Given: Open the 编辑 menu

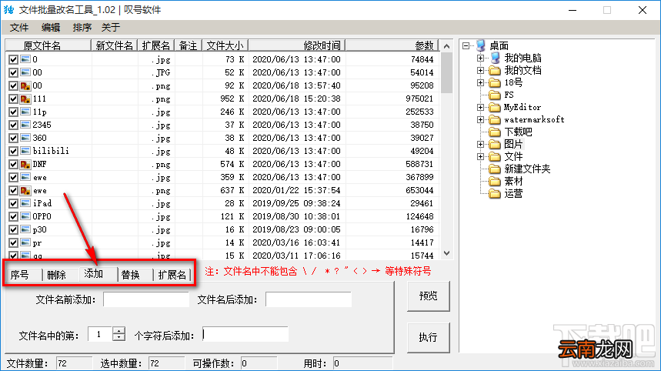Looking at the screenshot, I should (x=51, y=28).
